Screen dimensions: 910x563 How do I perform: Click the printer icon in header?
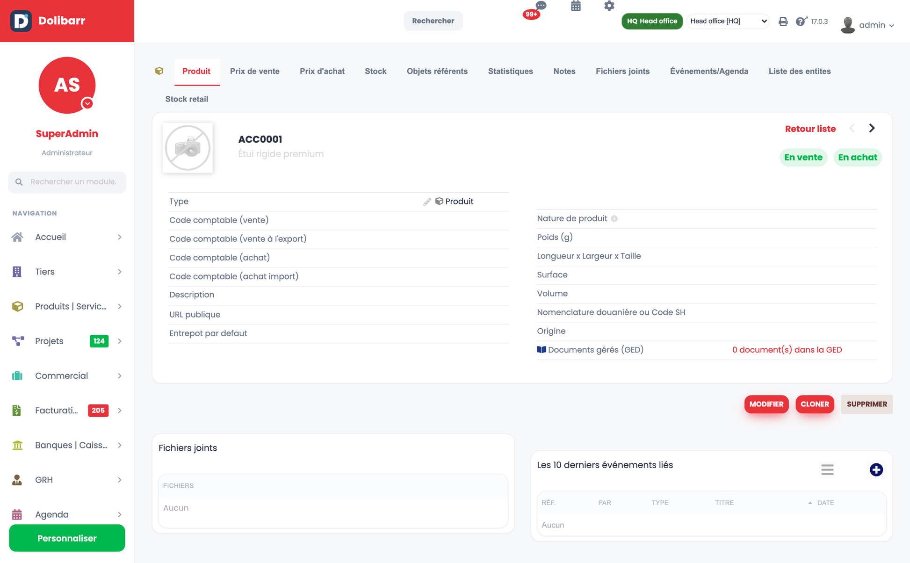pyautogui.click(x=783, y=22)
